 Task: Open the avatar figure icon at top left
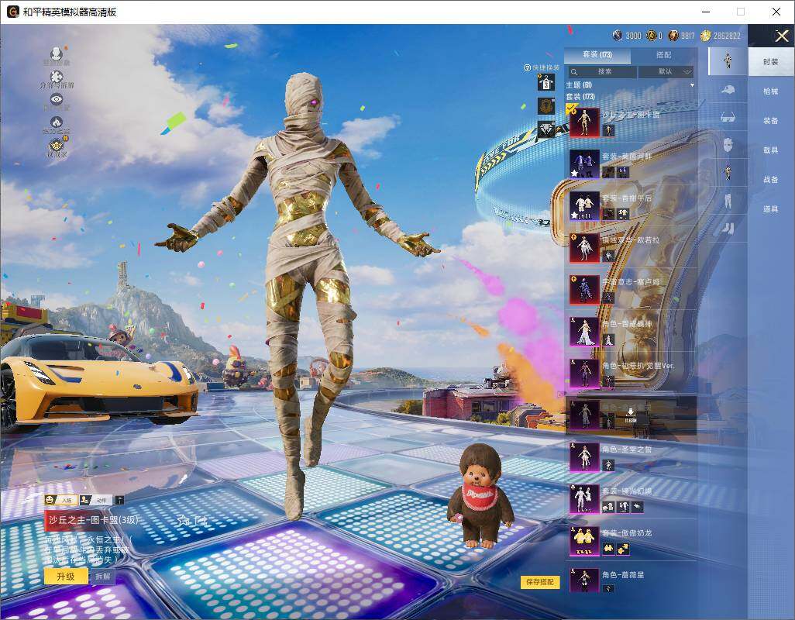[x=57, y=53]
